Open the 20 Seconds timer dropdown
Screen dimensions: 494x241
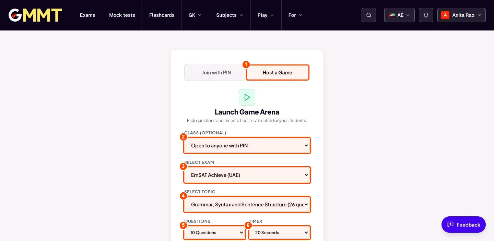(279, 233)
